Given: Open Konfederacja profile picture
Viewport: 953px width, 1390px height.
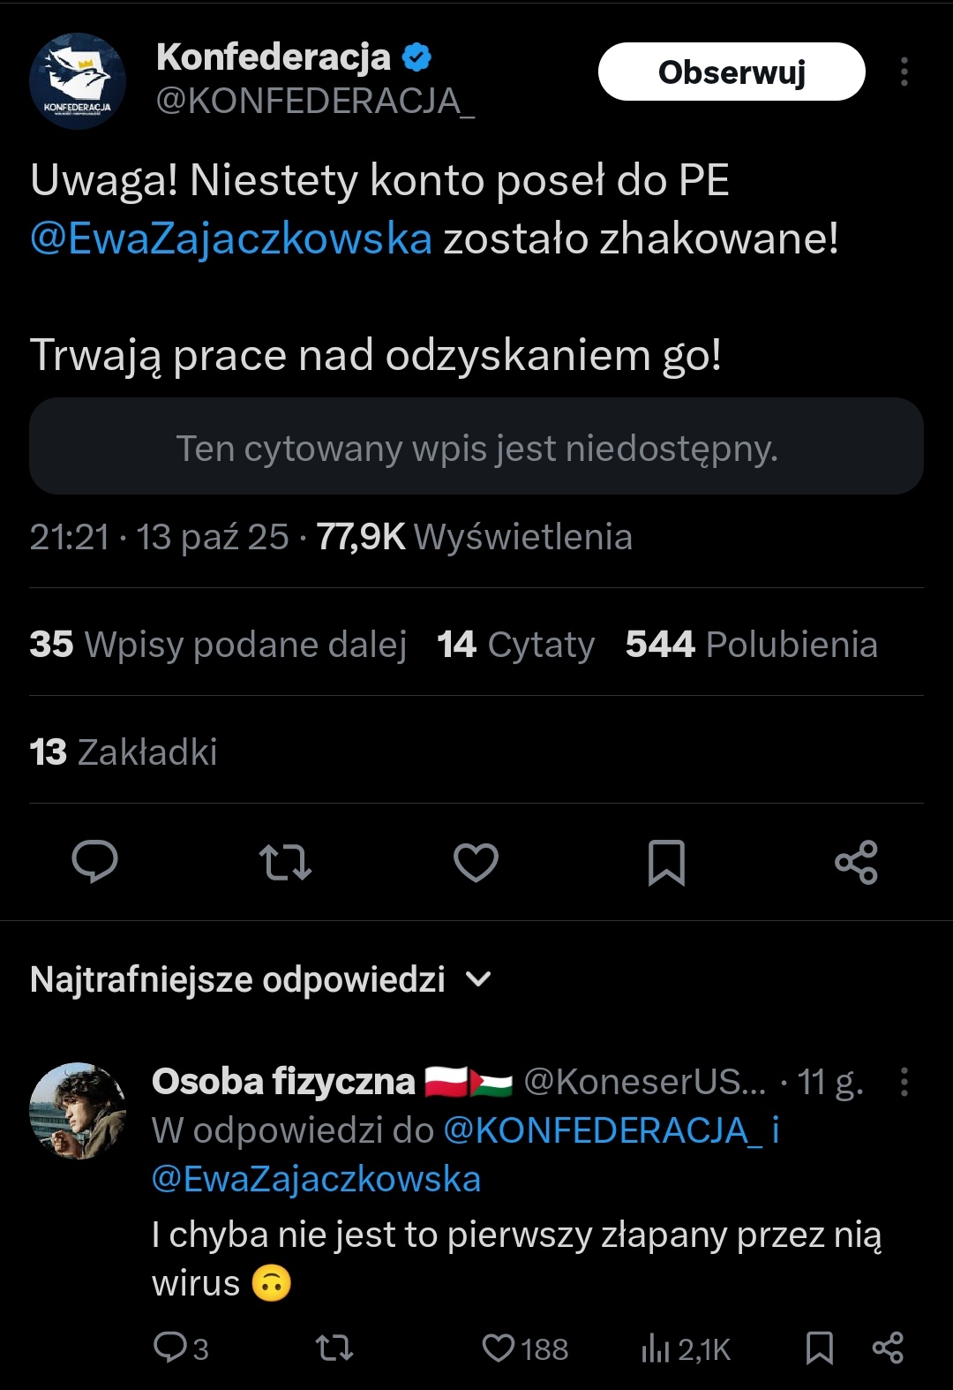Looking at the screenshot, I should pyautogui.click(x=78, y=81).
